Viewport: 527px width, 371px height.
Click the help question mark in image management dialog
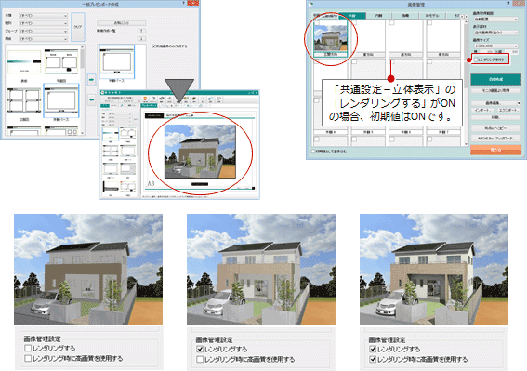click(x=508, y=3)
